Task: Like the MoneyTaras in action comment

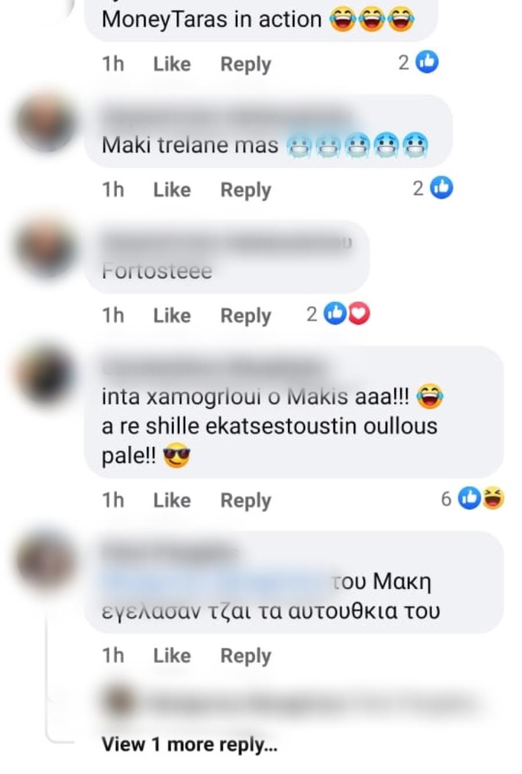Action: point(172,64)
